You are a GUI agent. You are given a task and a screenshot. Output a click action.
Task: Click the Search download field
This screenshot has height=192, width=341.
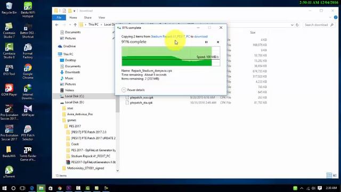[x=319, y=25]
